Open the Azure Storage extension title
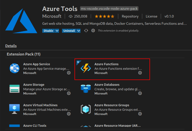Screen dimensions: 192x131 [x=34, y=84]
